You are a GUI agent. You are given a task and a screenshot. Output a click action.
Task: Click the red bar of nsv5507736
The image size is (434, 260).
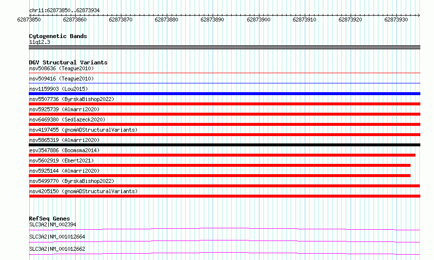(x=224, y=104)
